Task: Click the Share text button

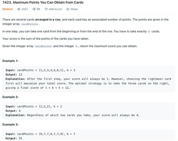Action: pos(74,9)
